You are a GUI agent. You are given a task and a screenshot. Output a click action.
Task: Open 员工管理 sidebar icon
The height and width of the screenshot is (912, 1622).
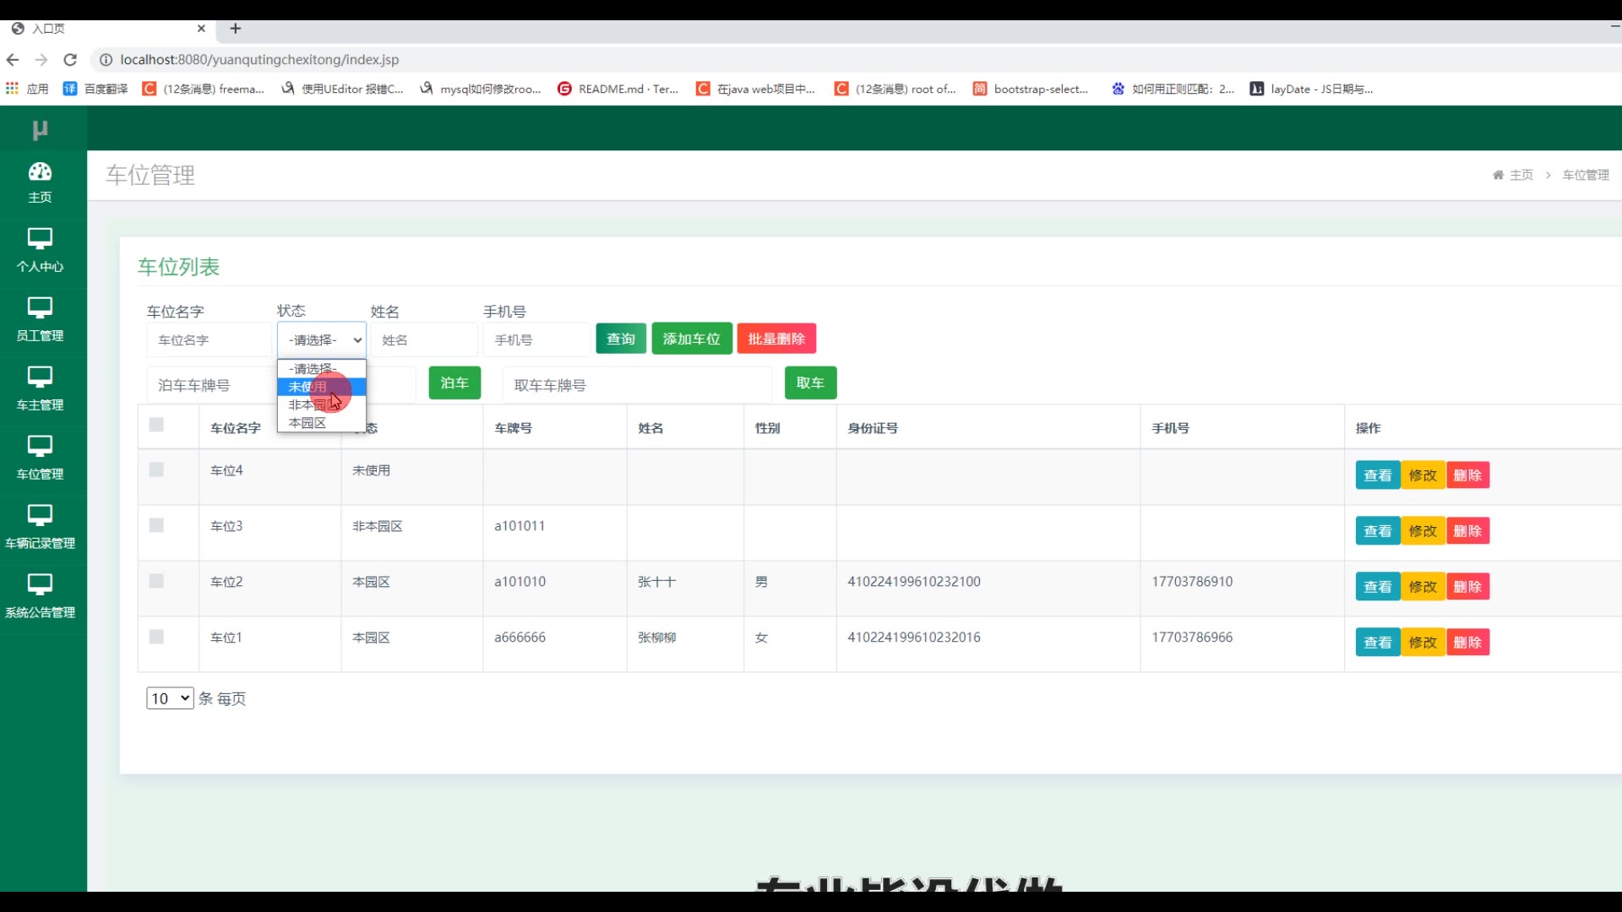pyautogui.click(x=40, y=308)
